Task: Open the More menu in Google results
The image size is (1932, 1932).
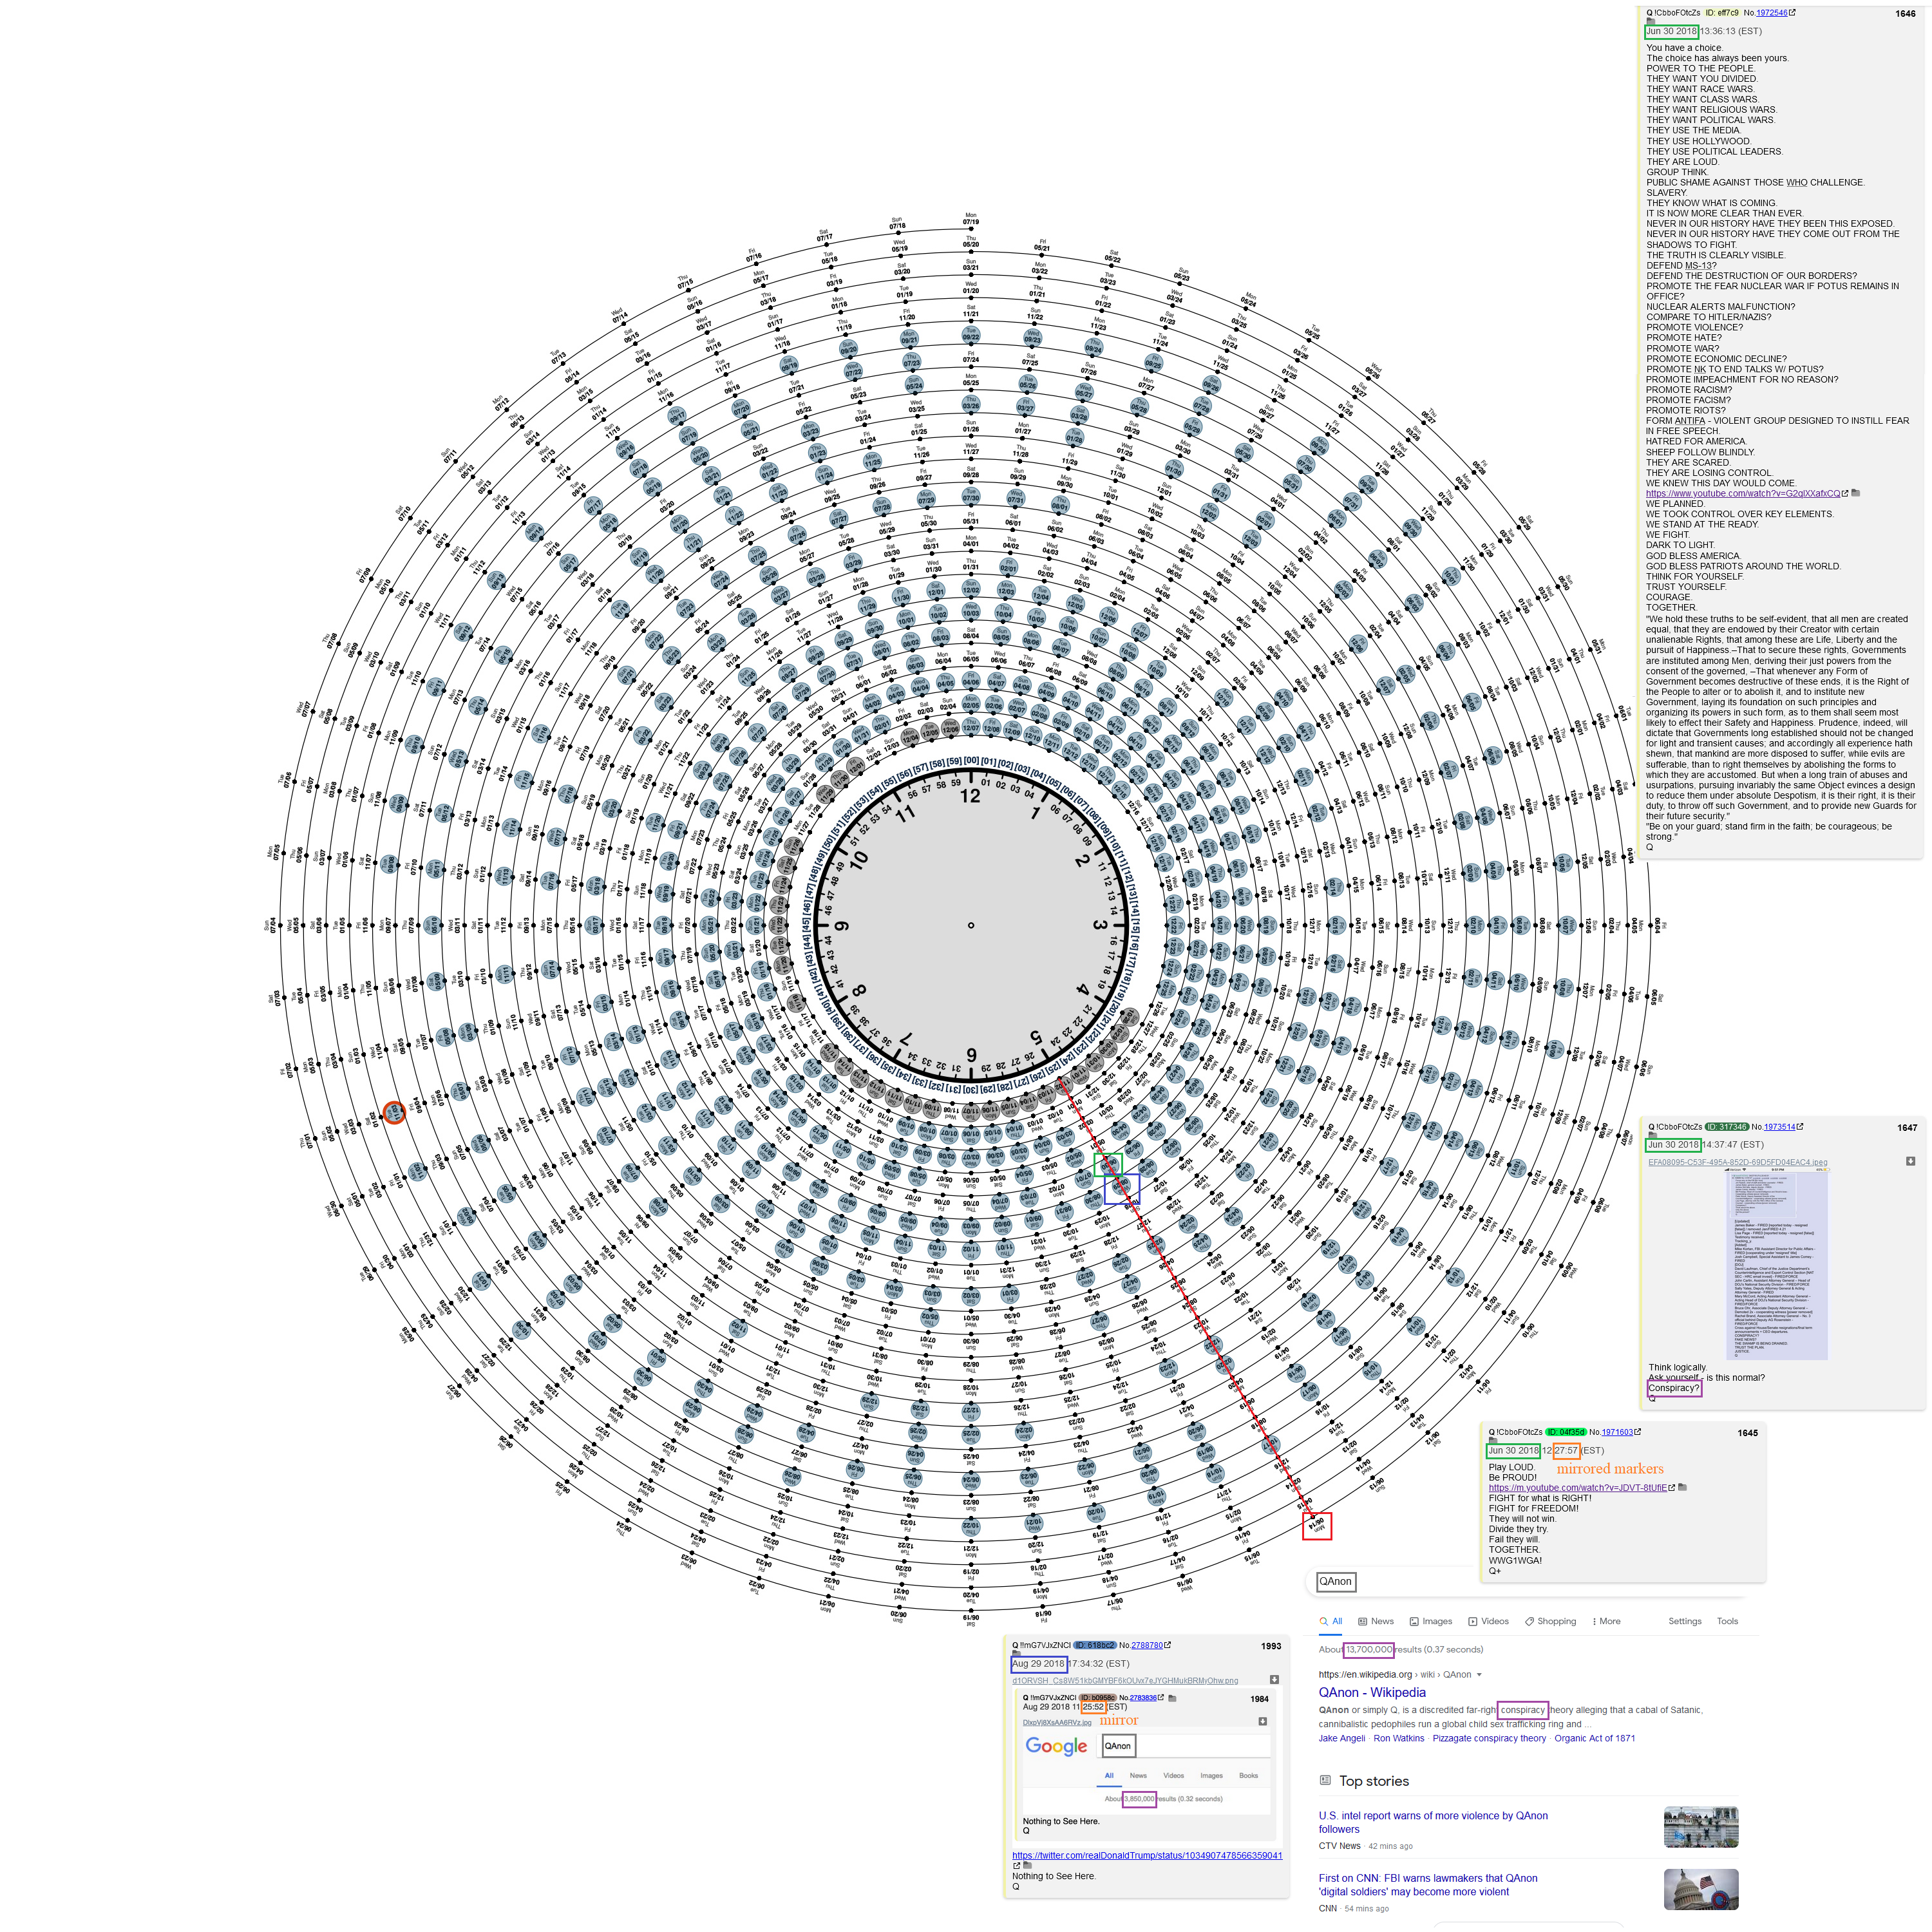Action: (x=1606, y=1621)
